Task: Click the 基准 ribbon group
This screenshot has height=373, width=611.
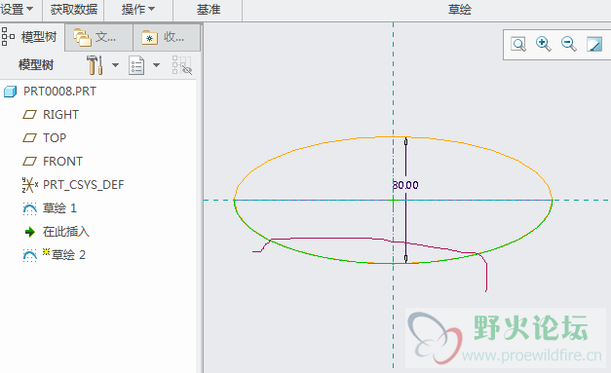Action: [x=209, y=10]
